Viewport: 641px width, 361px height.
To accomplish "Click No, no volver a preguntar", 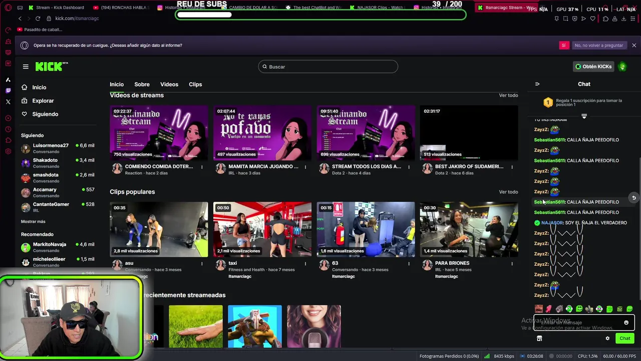I will point(599,45).
